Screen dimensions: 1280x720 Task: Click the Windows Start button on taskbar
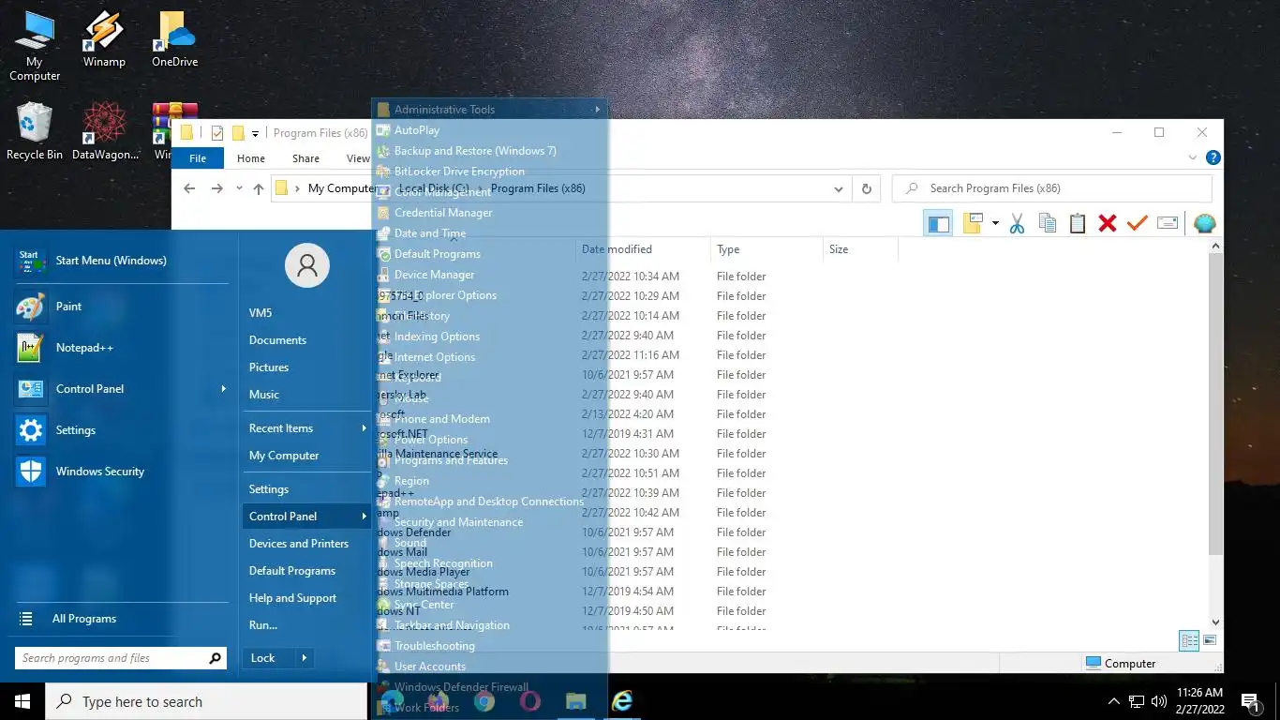point(22,701)
